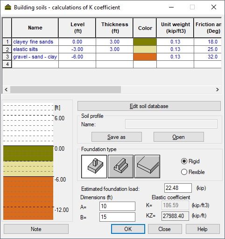Click the Estimated foundation load field
Viewport: 225px width, 239px height.
coord(178,188)
